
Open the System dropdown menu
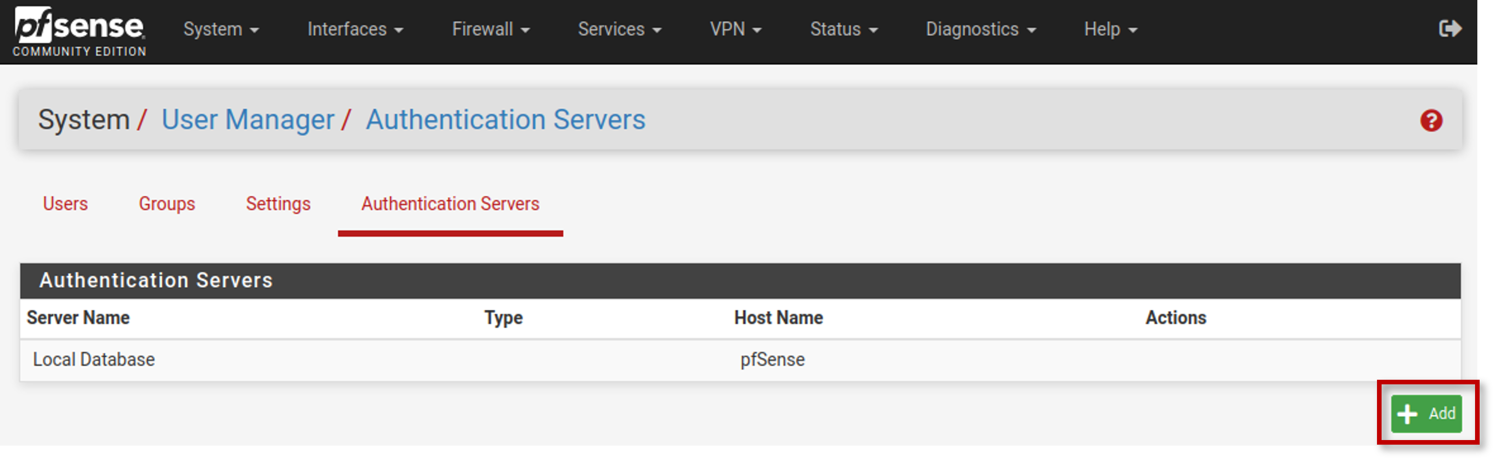coord(221,29)
